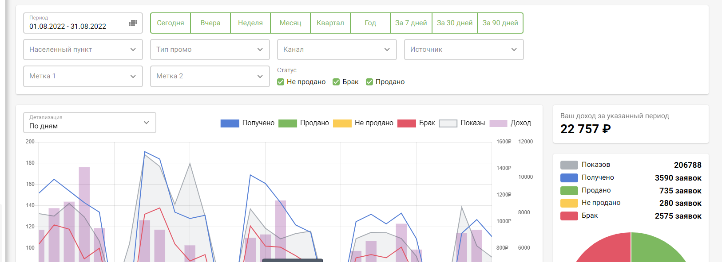Select the Квартал period tab

click(330, 23)
